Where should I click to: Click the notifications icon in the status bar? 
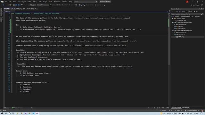point(202,111)
